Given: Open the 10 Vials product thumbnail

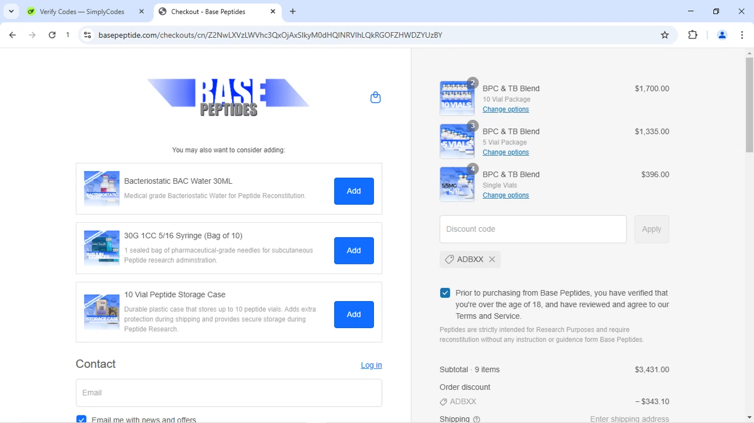Looking at the screenshot, I should pos(457,98).
